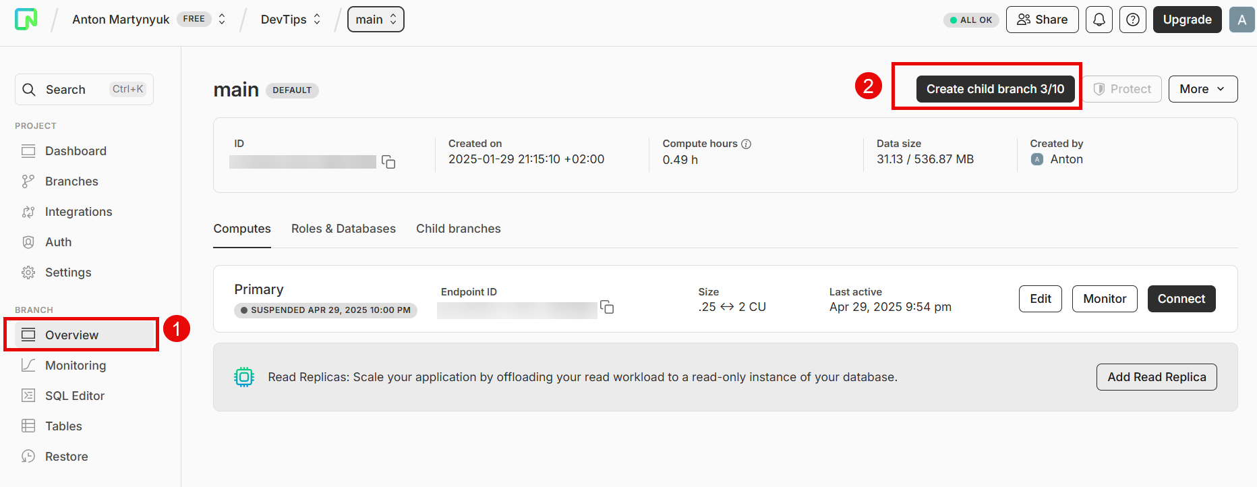1257x487 pixels.
Task: Click the Dashboard sidebar icon
Action: (28, 151)
